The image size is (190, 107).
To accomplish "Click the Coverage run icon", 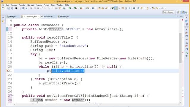I will [x=75, y=8].
